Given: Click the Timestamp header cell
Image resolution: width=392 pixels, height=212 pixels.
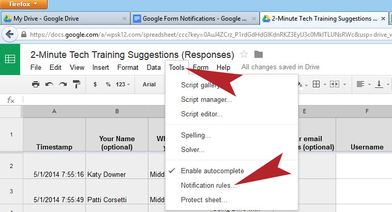Looking at the screenshot, I should 54,135.
